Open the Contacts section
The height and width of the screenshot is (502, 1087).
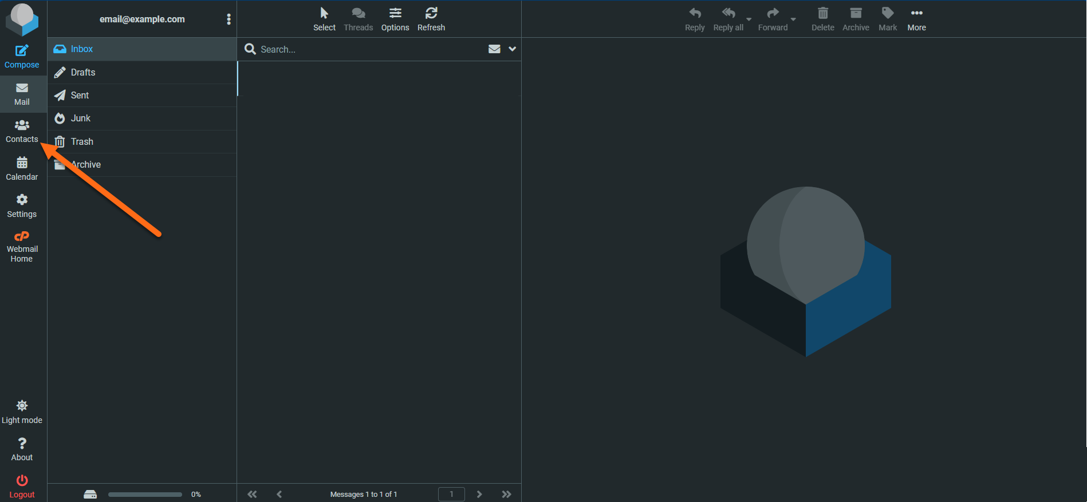(x=22, y=132)
